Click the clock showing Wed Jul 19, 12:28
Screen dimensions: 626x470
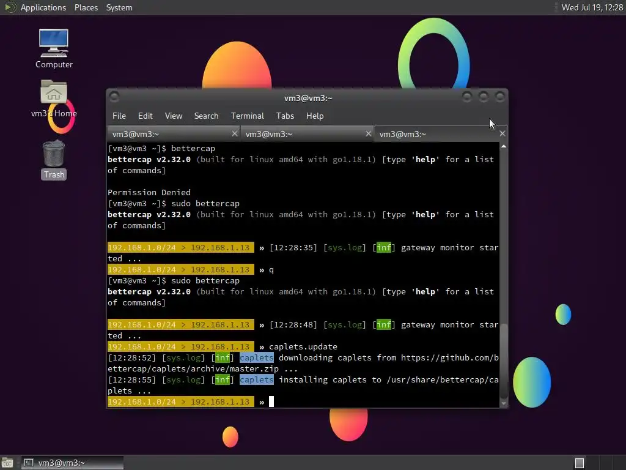coord(592,7)
